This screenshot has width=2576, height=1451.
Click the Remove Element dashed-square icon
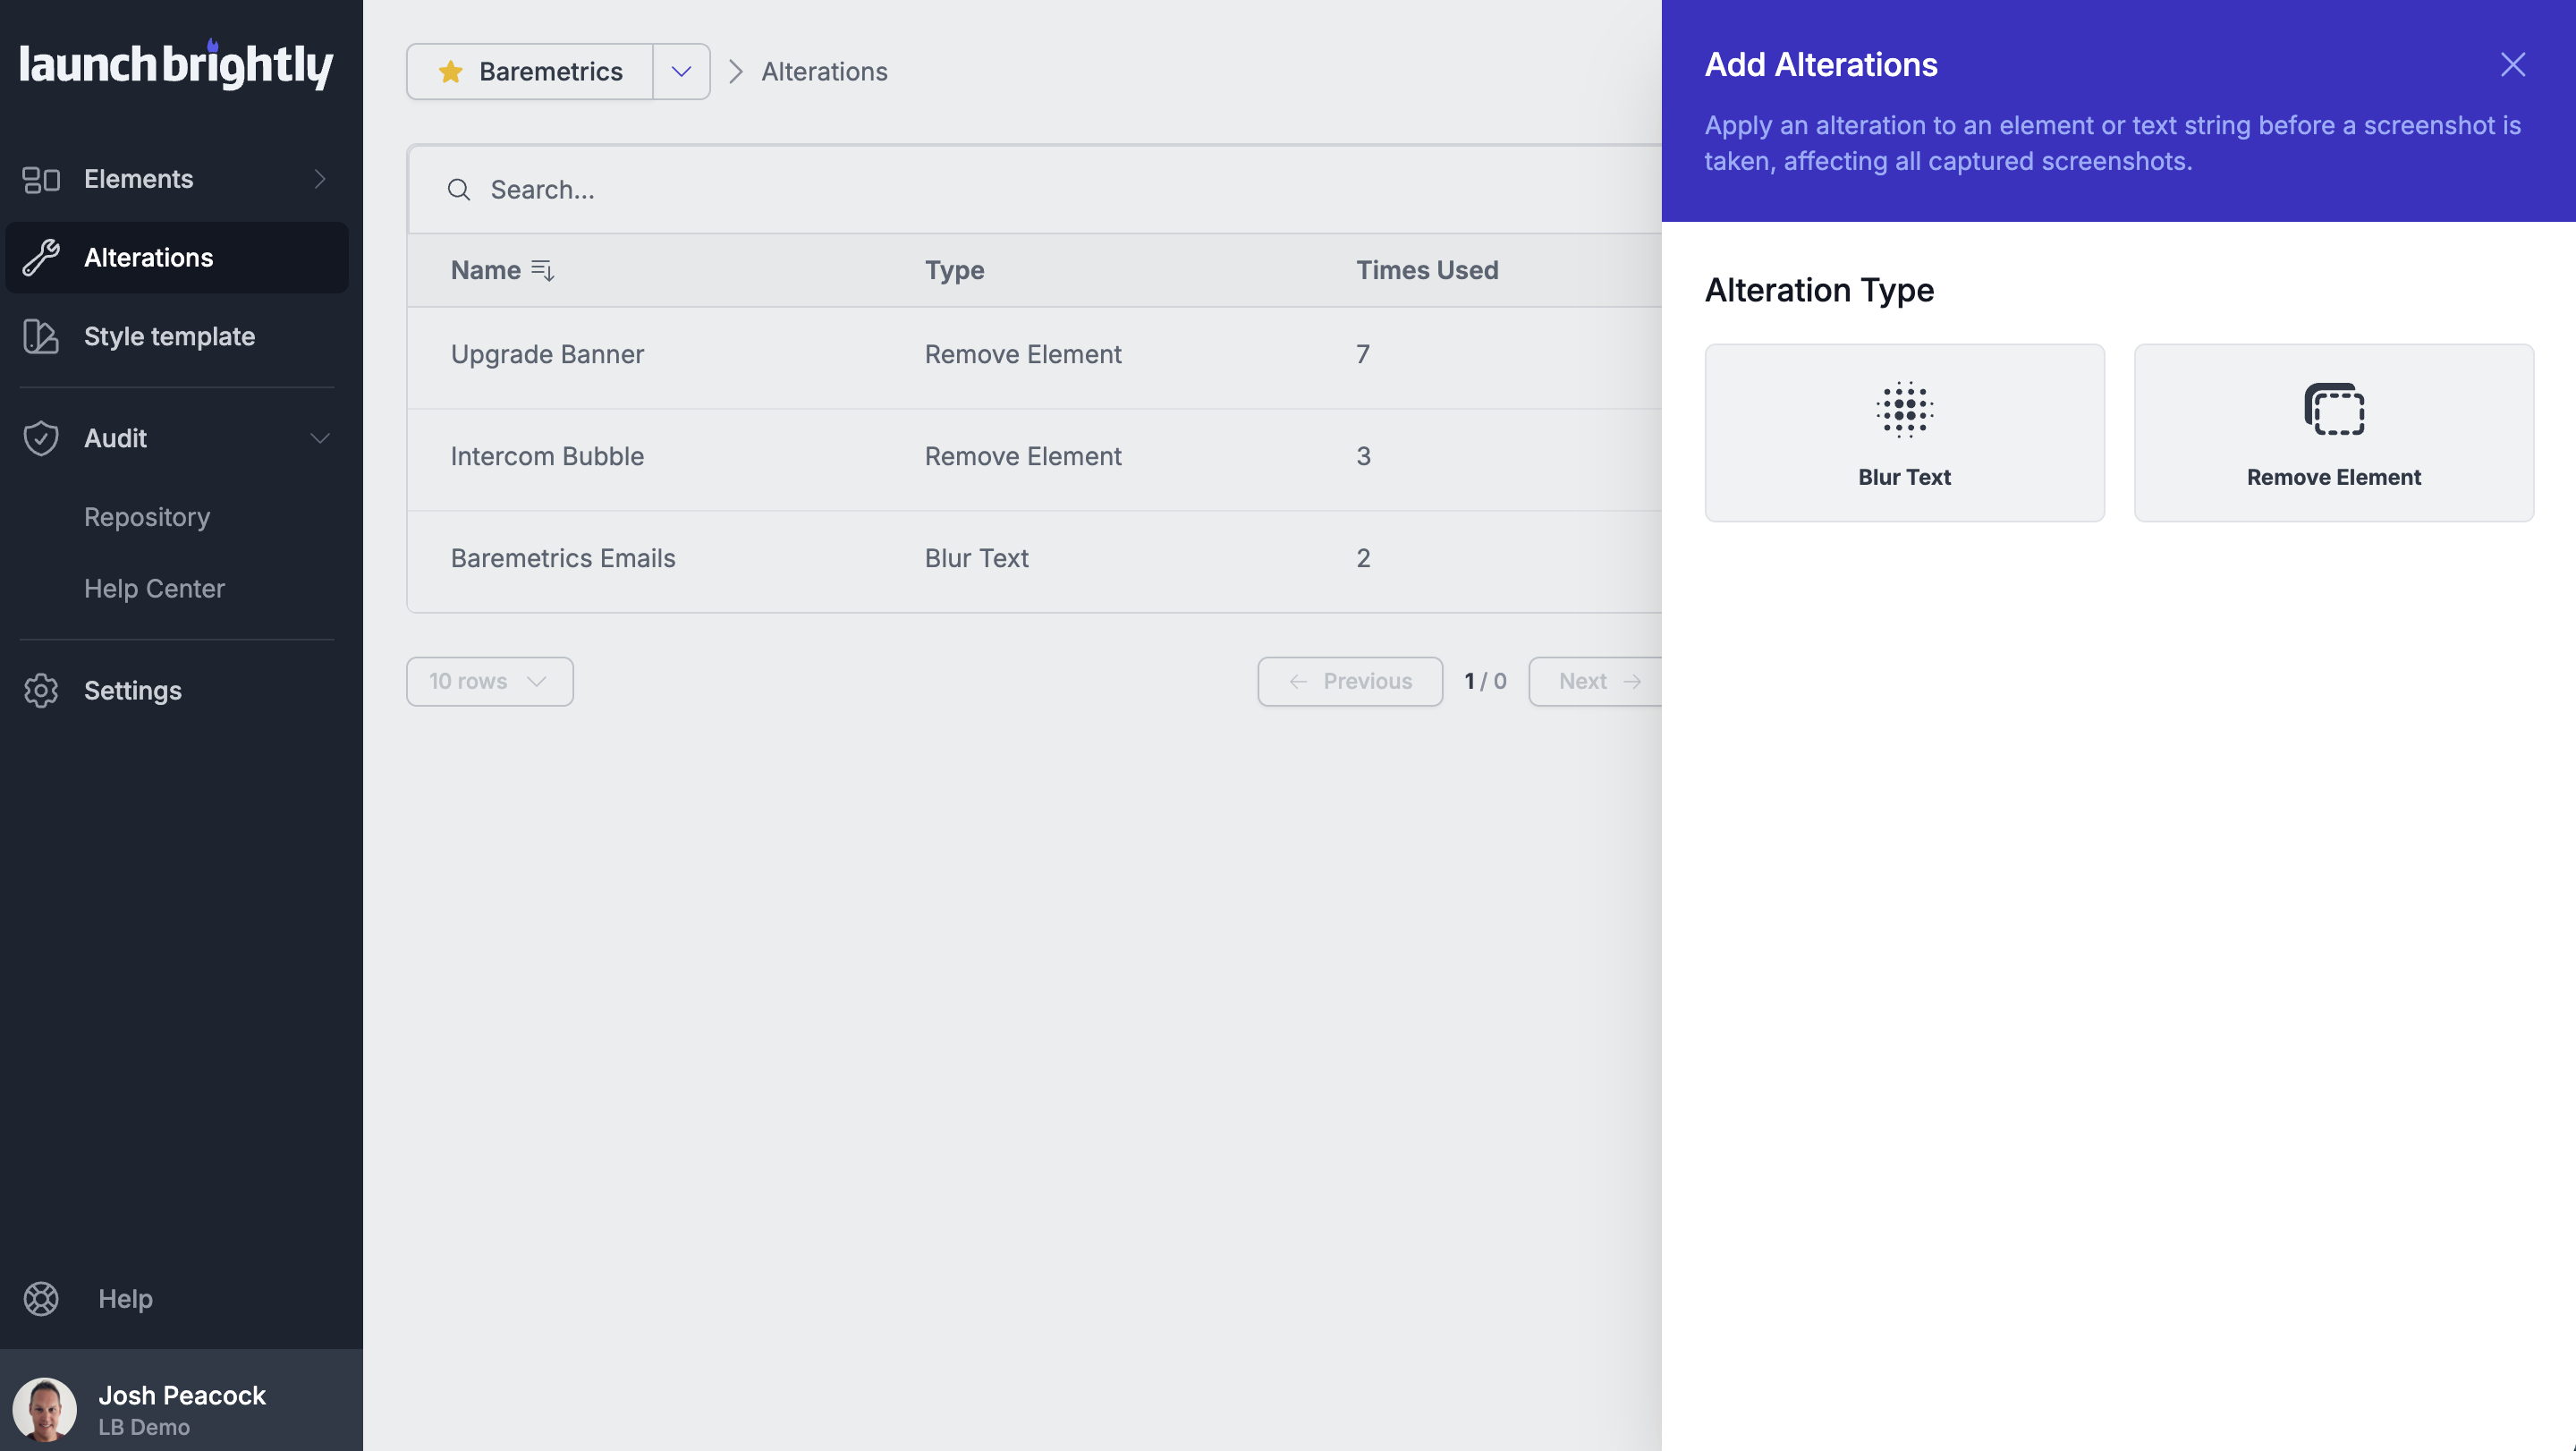click(2334, 409)
